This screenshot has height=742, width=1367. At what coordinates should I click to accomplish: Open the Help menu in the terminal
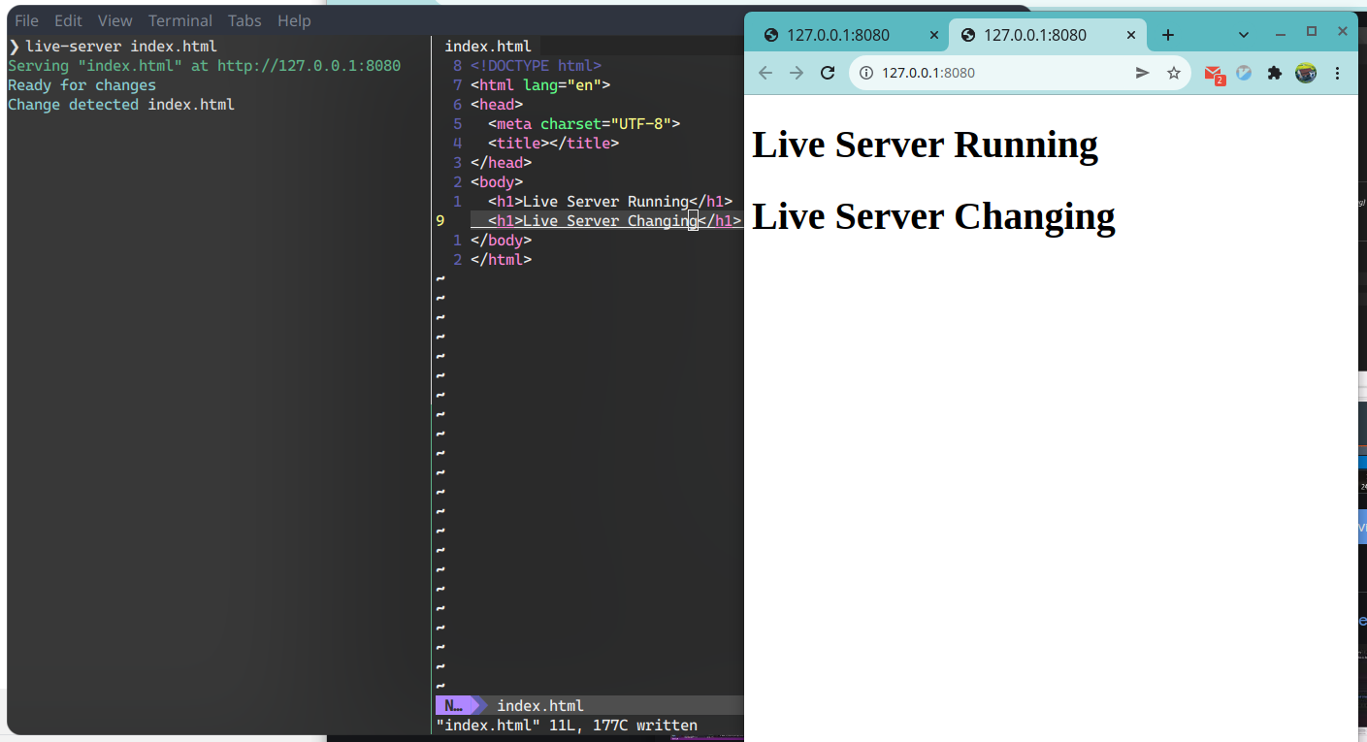pos(294,20)
